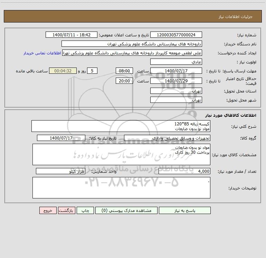Click the quantity field showing 4,000
Screen dimensions: 266x258
tap(184, 171)
